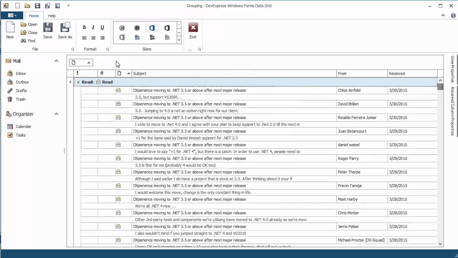458x258 pixels.
Task: Open the Drafts folder
Action: click(21, 91)
